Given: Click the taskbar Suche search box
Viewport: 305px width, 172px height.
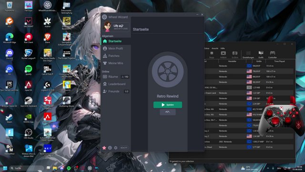Looking at the screenshot, I should (27, 168).
